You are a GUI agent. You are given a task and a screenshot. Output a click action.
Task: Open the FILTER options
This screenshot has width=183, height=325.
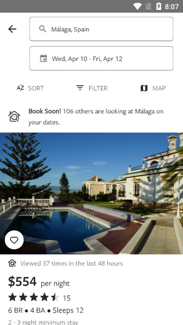[98, 88]
